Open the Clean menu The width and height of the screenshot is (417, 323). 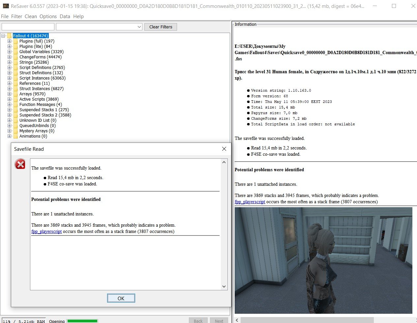point(31,16)
